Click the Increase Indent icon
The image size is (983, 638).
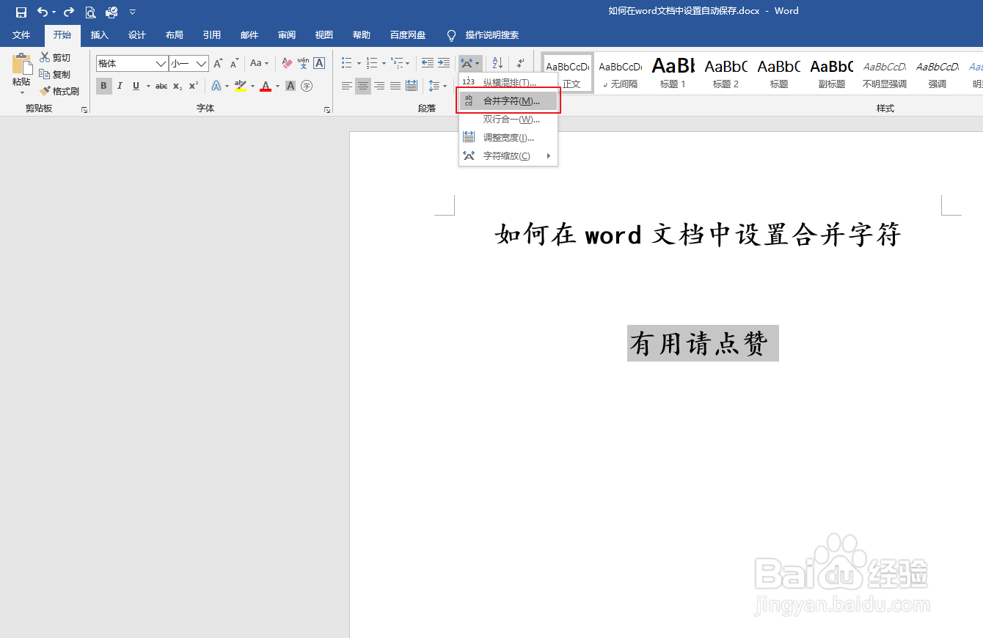point(444,64)
